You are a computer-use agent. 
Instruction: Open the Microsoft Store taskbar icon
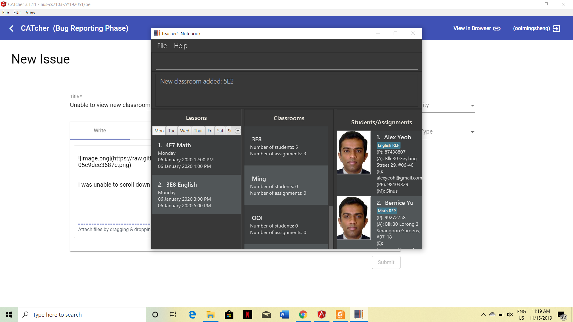pos(229,315)
